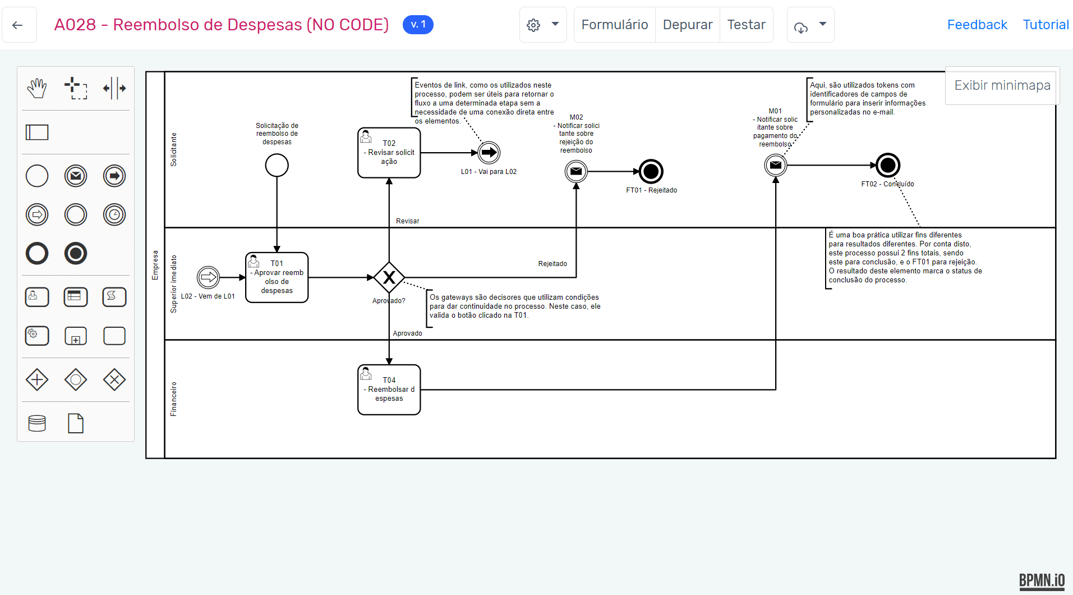The image size is (1073, 595).
Task: Switch to the Depurar tab
Action: pyautogui.click(x=688, y=25)
